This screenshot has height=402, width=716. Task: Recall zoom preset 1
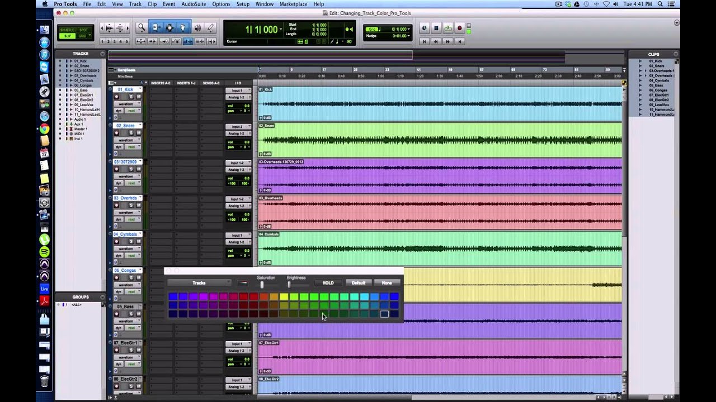coord(103,41)
